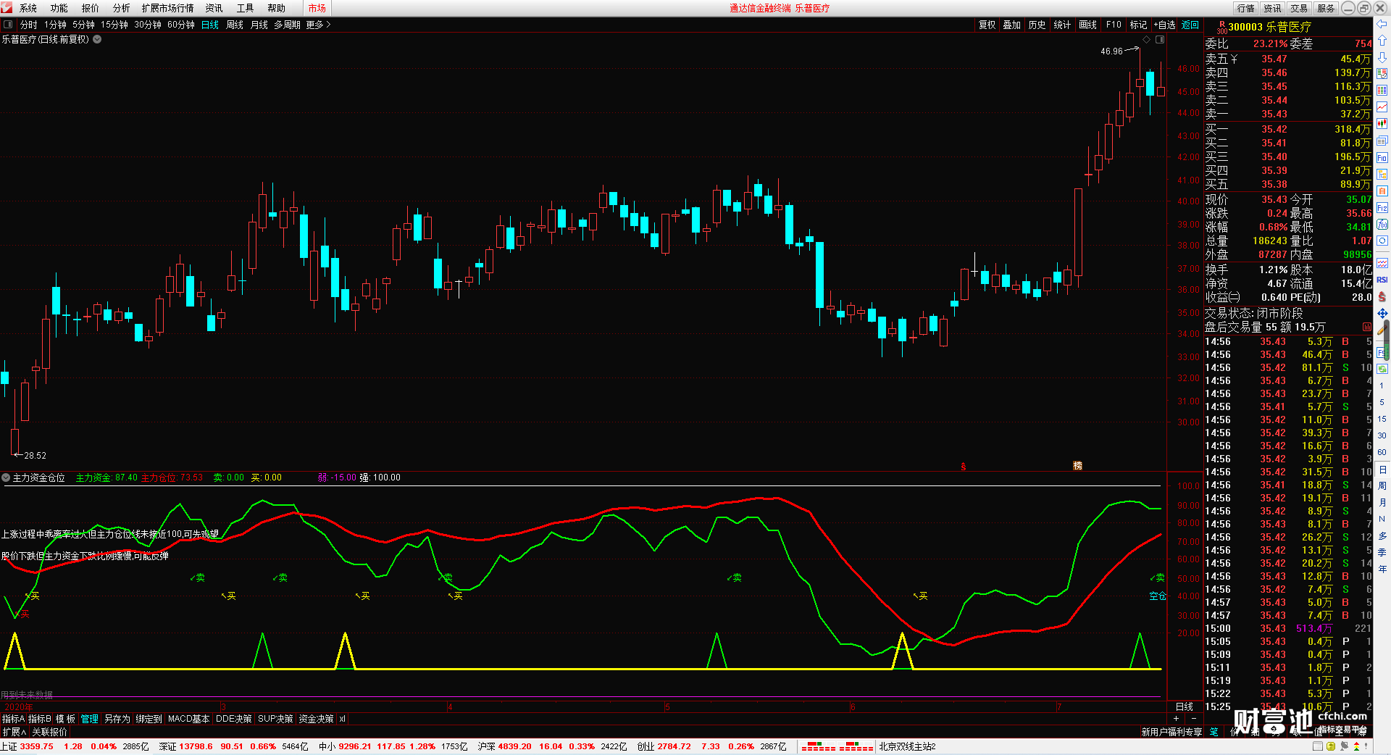The width and height of the screenshot is (1391, 755).
Task: Switch chart period to 分时
Action: coord(28,25)
